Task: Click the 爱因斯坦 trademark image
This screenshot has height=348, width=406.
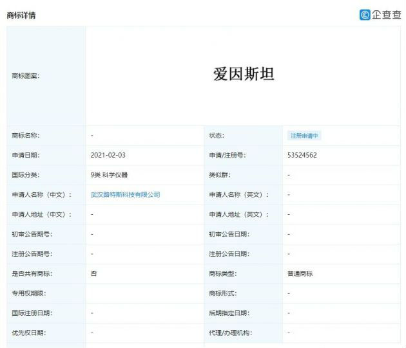Action: point(244,75)
